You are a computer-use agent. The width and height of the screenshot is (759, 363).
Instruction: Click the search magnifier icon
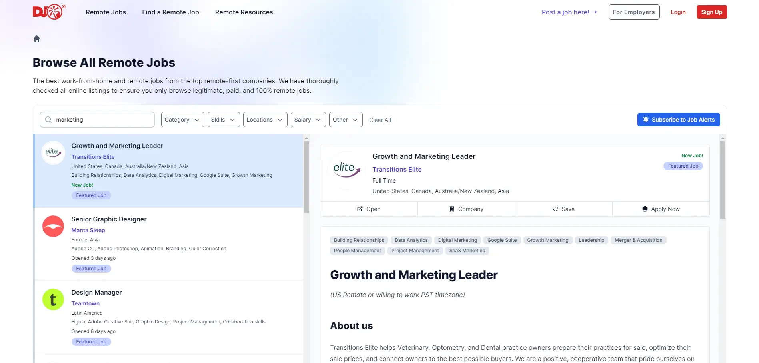(x=48, y=120)
